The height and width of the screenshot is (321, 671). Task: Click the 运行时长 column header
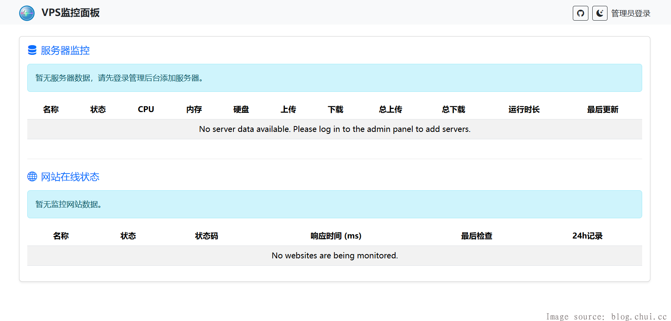[524, 109]
